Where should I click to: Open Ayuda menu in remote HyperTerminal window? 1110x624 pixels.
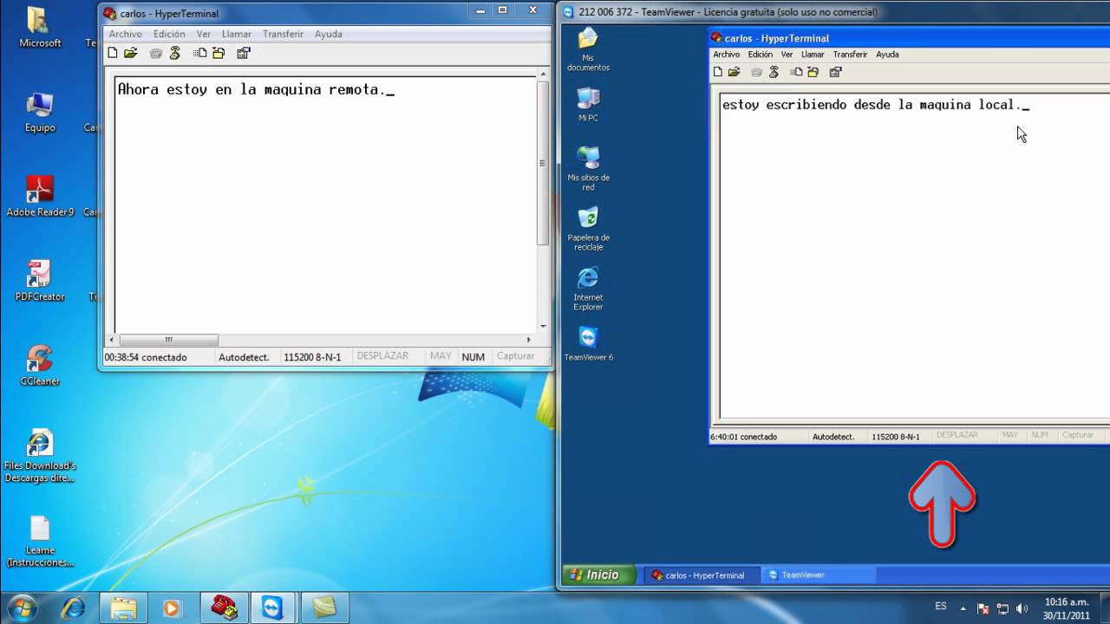(x=887, y=54)
